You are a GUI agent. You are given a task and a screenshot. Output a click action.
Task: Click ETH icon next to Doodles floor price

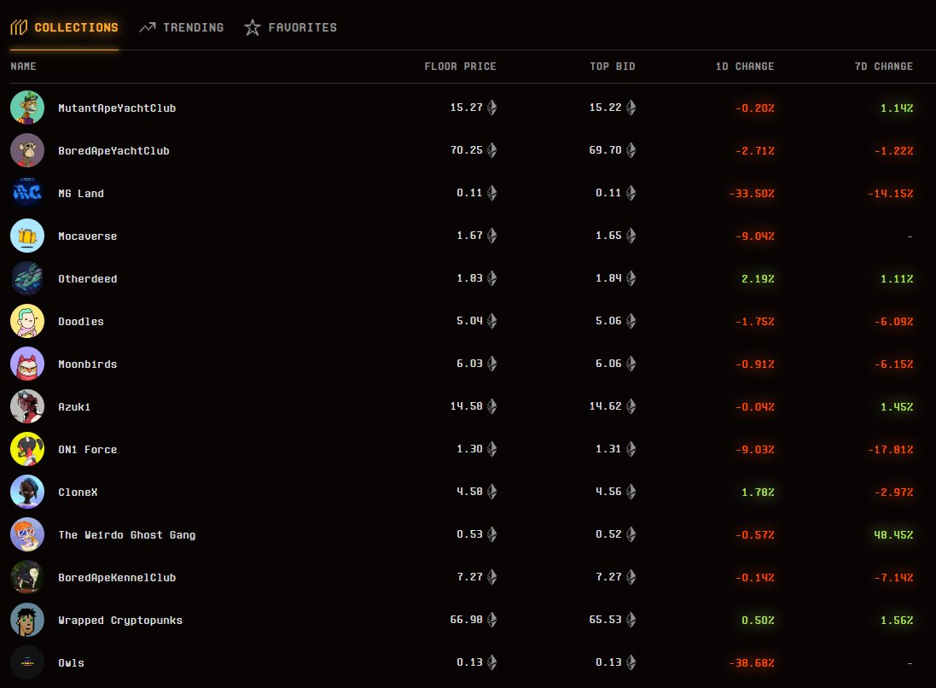coord(491,321)
